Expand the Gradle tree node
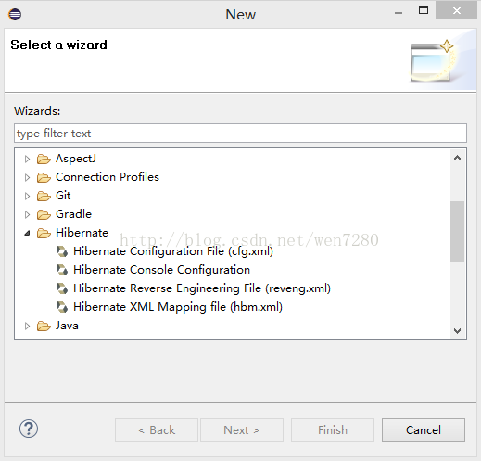Image resolution: width=481 pixels, height=461 pixels. coord(27,214)
